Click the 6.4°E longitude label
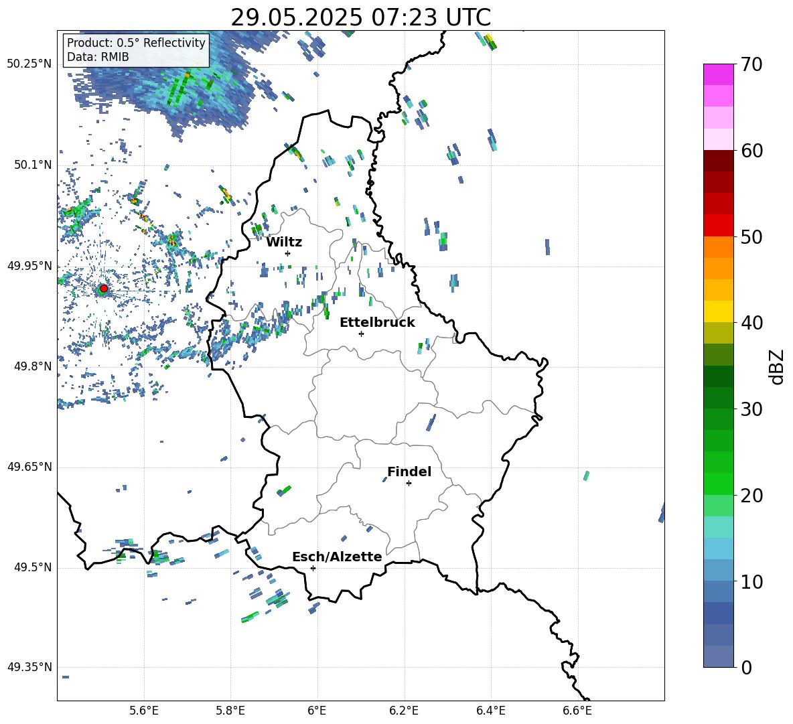The width and height of the screenshot is (793, 724). 490,711
